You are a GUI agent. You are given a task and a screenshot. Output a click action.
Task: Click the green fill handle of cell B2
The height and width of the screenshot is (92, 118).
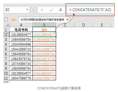click(x=56, y=37)
